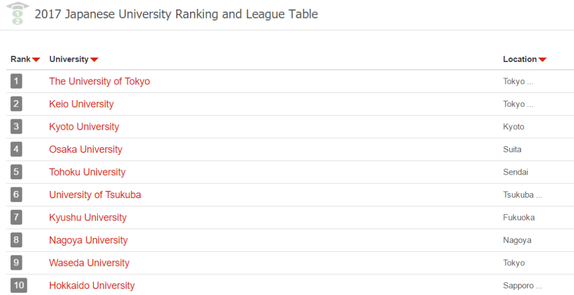Open the Waseda University link

[89, 263]
